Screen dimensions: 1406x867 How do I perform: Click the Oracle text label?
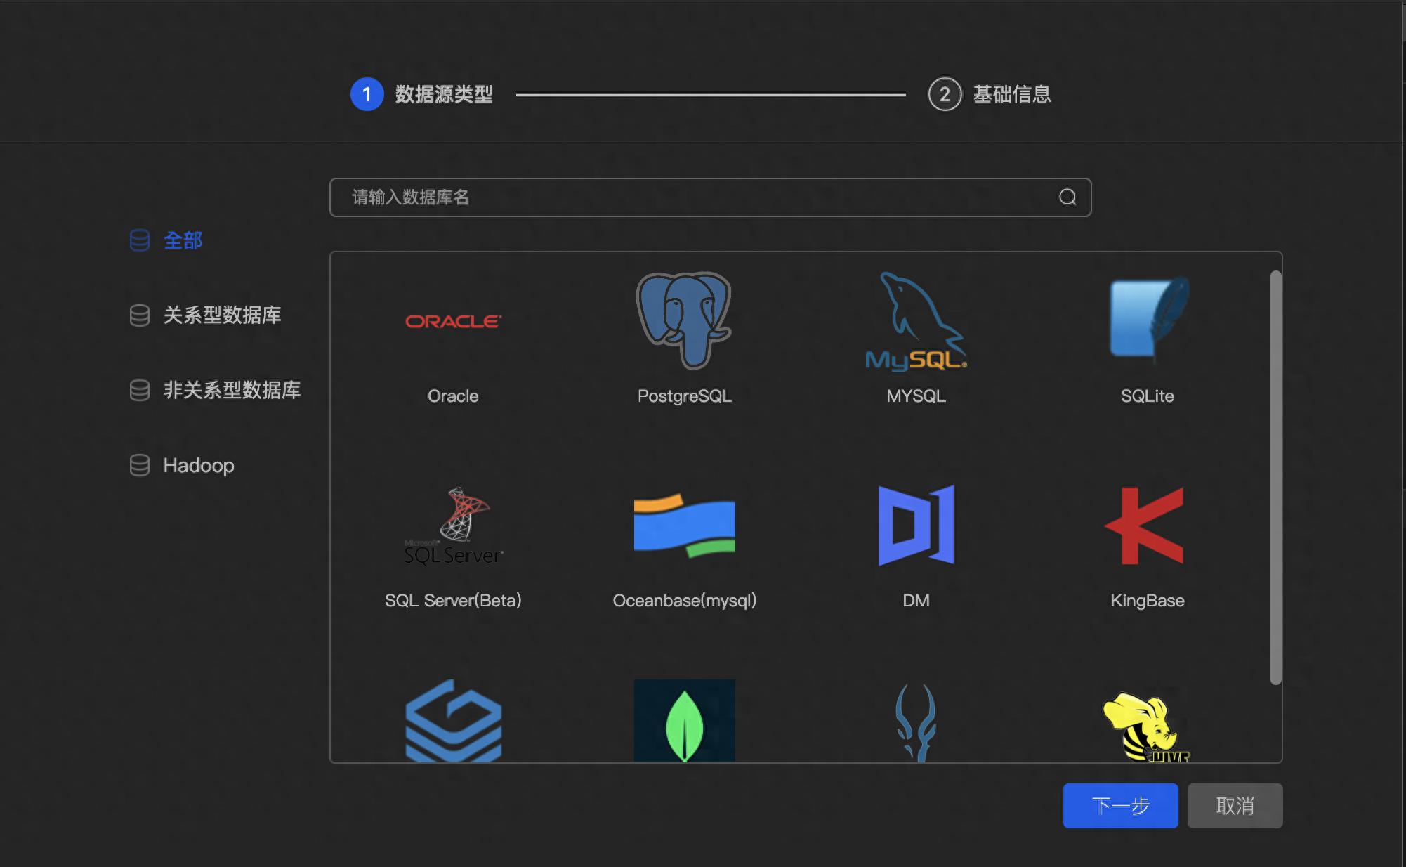[453, 396]
